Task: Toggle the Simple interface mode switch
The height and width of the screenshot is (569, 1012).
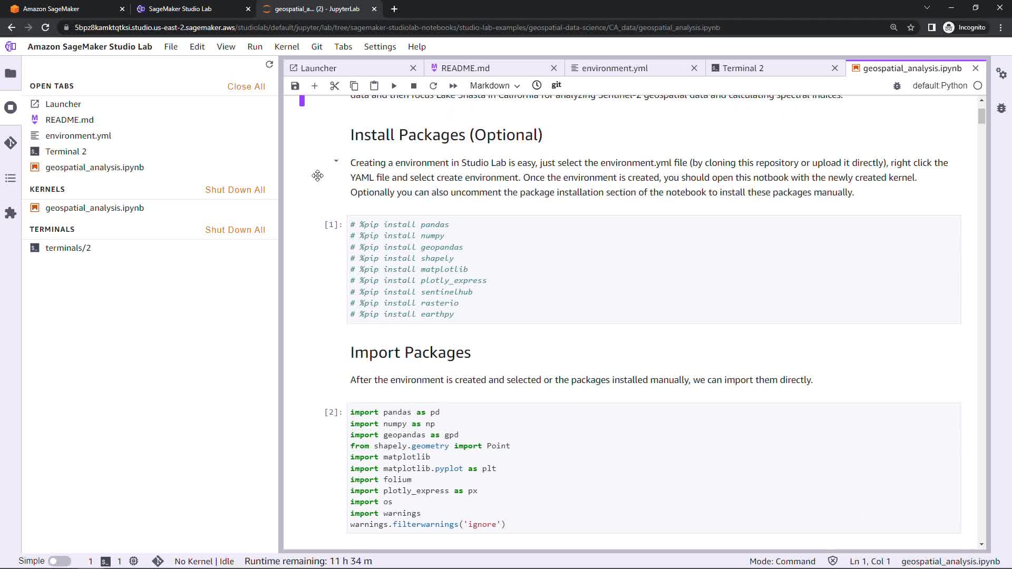Action: click(x=60, y=561)
